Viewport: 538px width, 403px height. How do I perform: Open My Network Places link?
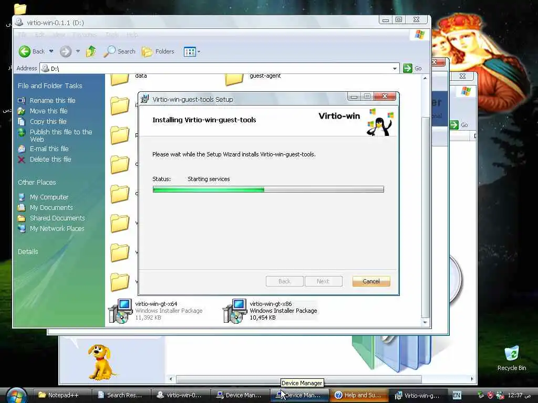coord(57,229)
